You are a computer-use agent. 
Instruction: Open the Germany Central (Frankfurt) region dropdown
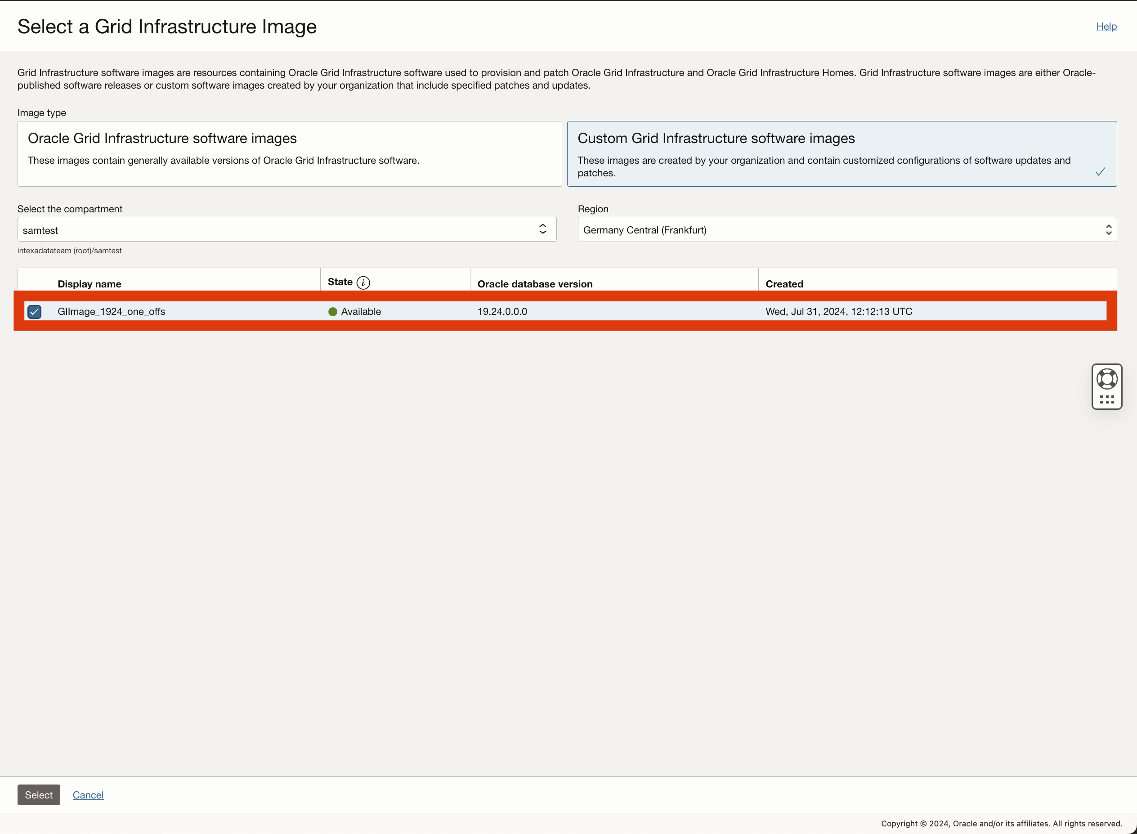pyautogui.click(x=847, y=229)
